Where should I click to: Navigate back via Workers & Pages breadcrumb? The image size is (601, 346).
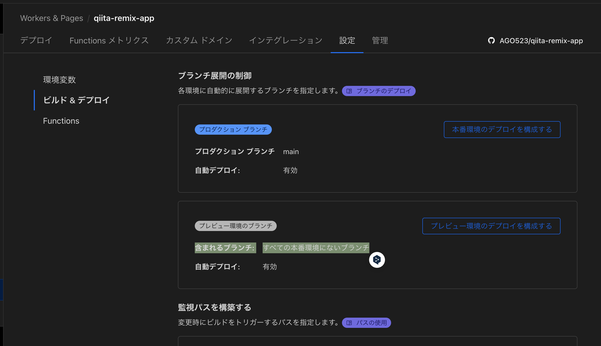pos(51,18)
